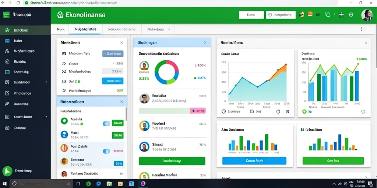Close the right charts panel

click(x=366, y=43)
